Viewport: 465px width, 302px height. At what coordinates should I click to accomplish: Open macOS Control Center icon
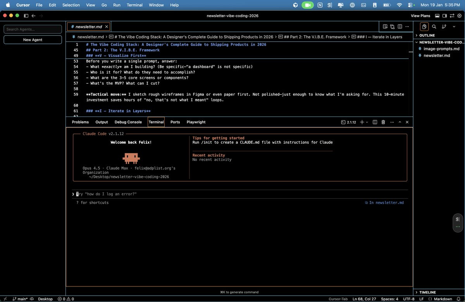[410, 5]
